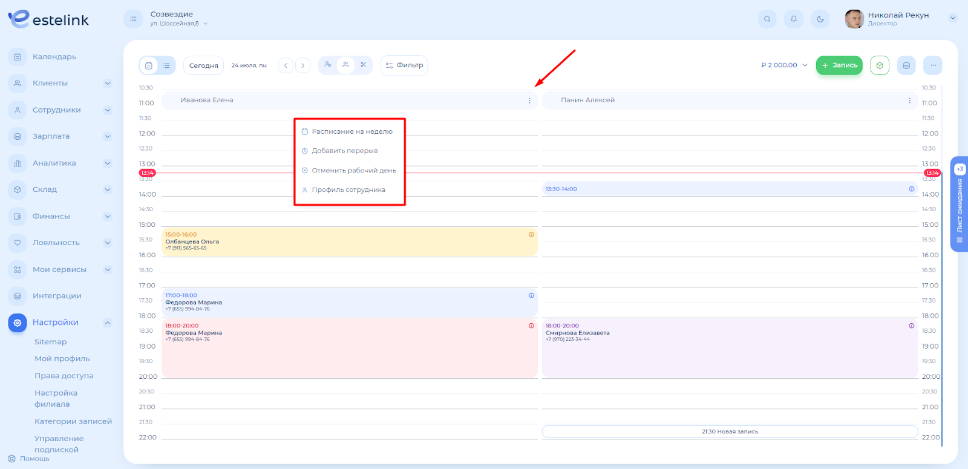The image size is (968, 469).
Task: Open the search magnifier icon
Action: (x=767, y=19)
